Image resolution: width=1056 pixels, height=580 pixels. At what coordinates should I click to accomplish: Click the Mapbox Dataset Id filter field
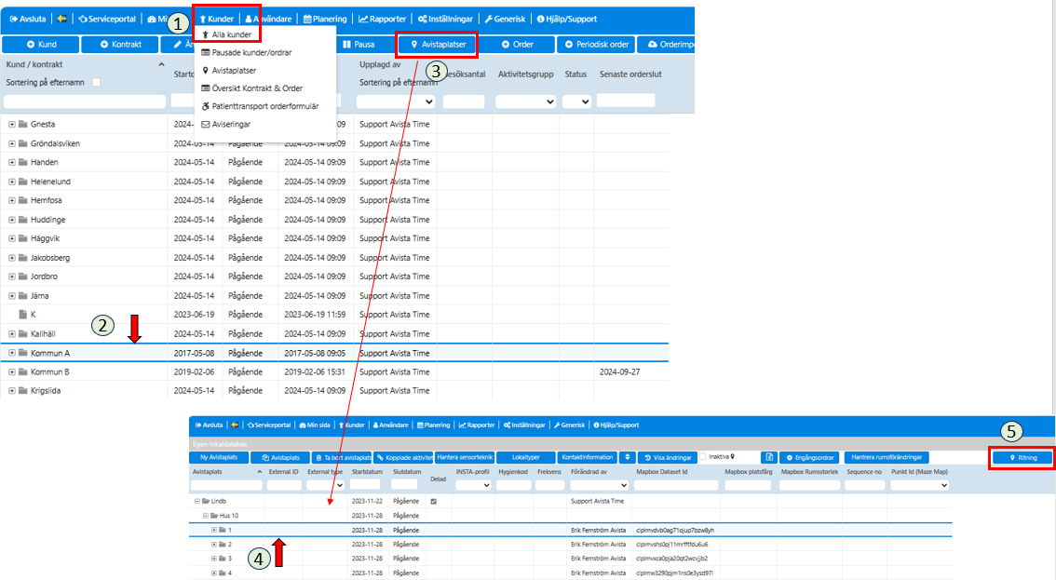pyautogui.click(x=676, y=485)
